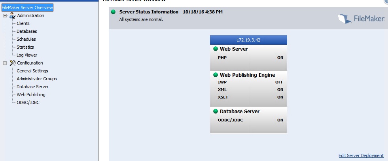
Task: Open the Databases page
Action: click(x=27, y=31)
